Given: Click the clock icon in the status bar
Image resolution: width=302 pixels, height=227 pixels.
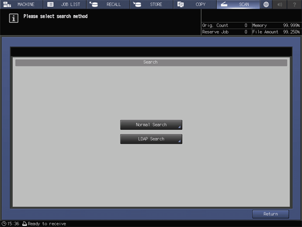Looking at the screenshot, I should pos(4,223).
